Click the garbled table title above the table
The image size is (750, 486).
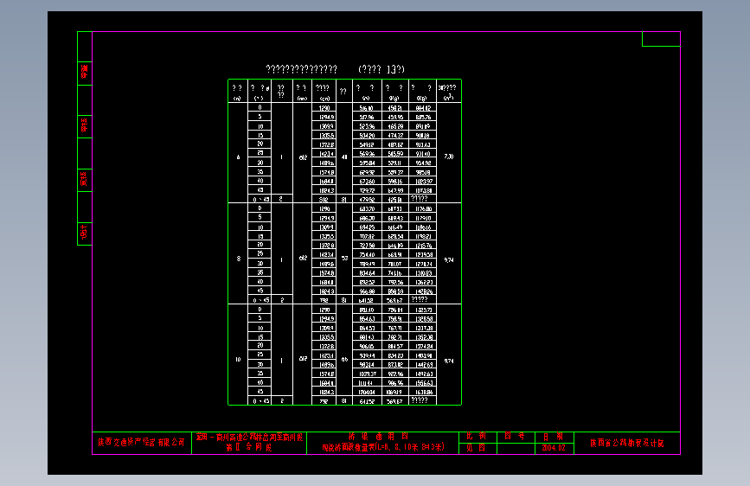pos(335,69)
